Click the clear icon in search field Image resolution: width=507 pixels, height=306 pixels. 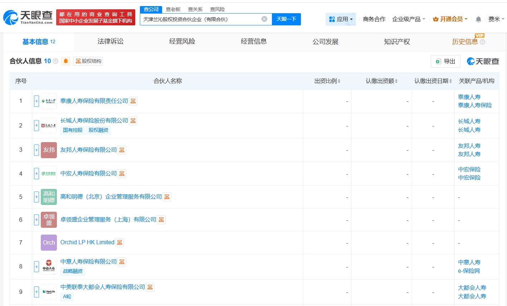(x=264, y=19)
